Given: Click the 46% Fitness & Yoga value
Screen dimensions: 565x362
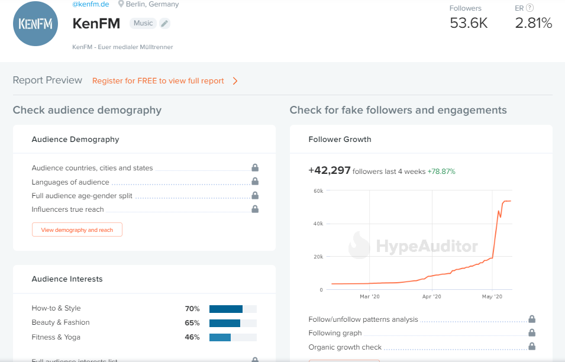Looking at the screenshot, I should coord(192,337).
